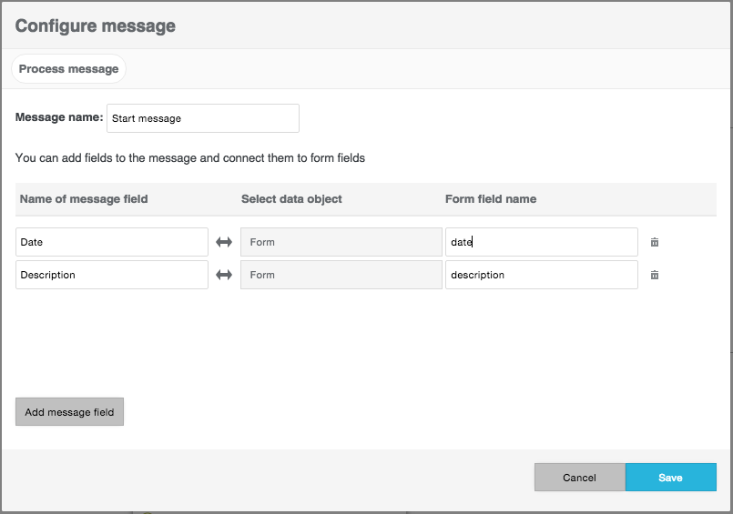Cancel the message configuration

coord(579,478)
